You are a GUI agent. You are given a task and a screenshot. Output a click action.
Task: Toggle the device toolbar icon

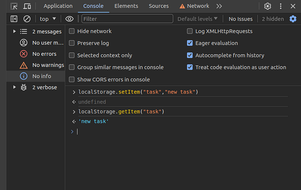tap(27, 6)
